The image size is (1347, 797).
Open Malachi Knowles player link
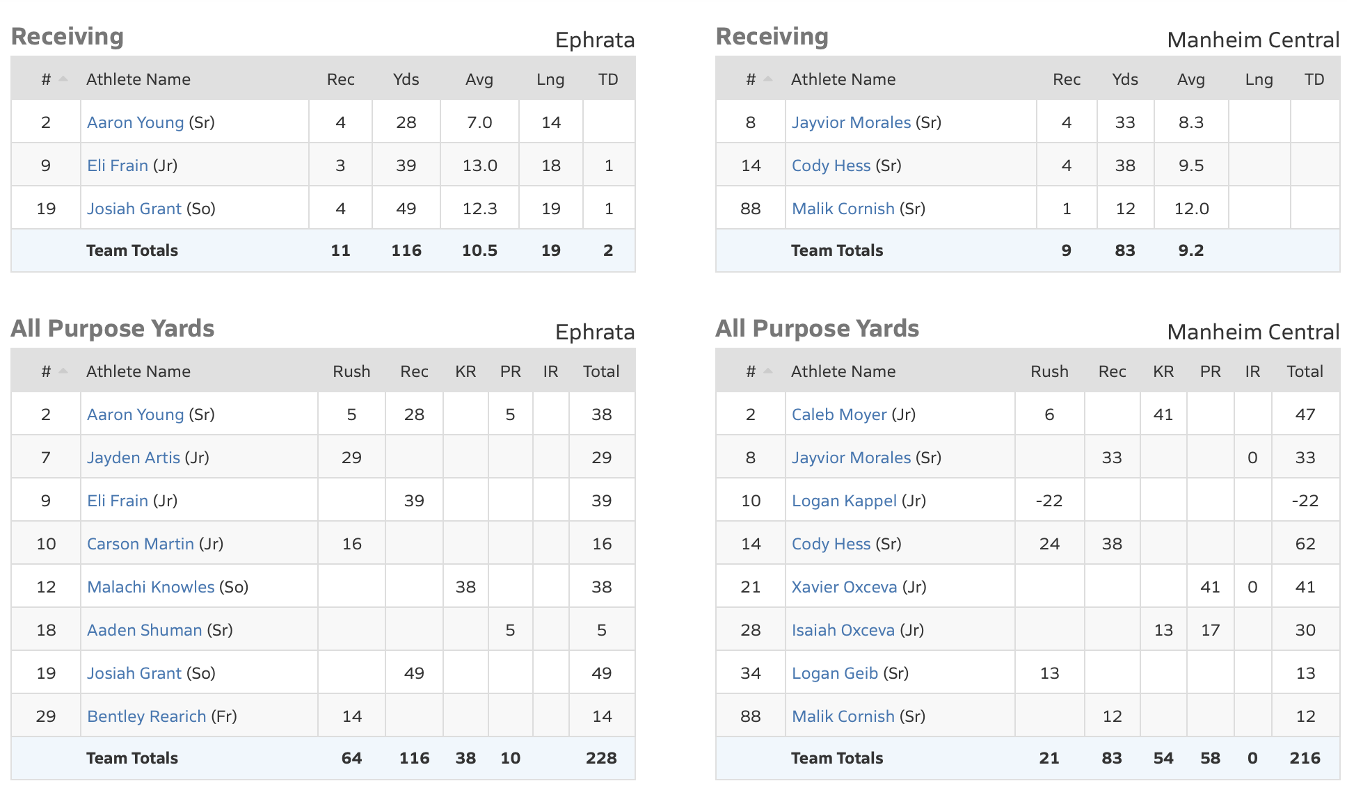150,587
